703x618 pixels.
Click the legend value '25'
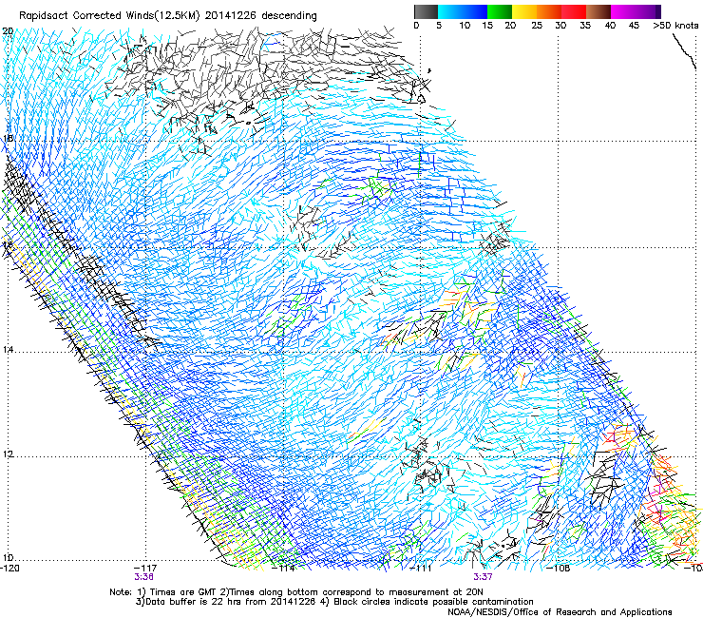tap(537, 26)
